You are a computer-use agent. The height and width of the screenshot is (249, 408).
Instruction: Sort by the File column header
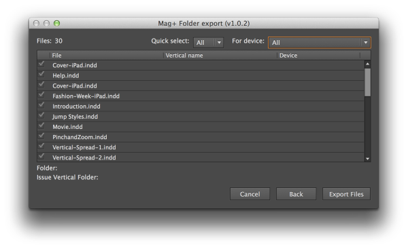[x=107, y=56]
